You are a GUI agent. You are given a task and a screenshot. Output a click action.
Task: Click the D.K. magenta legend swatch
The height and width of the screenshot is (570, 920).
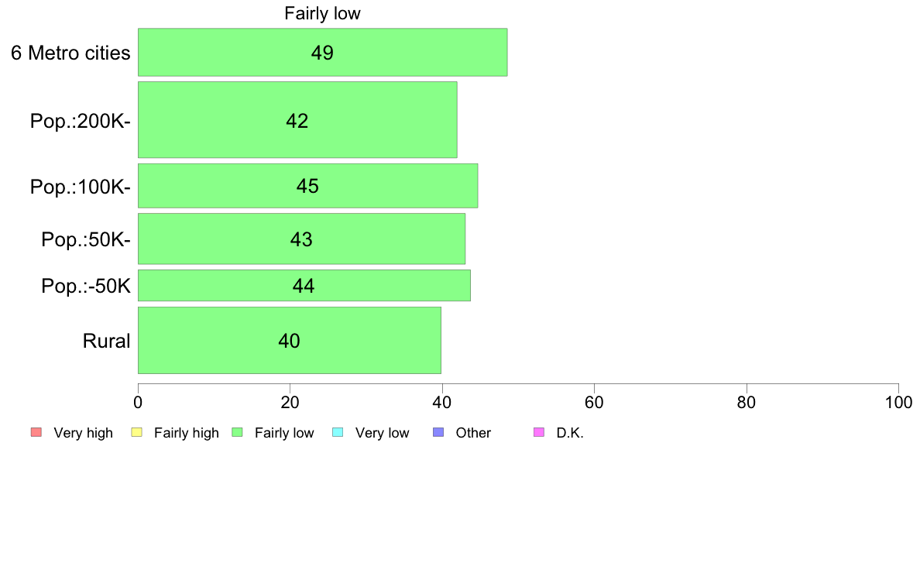[x=539, y=433]
